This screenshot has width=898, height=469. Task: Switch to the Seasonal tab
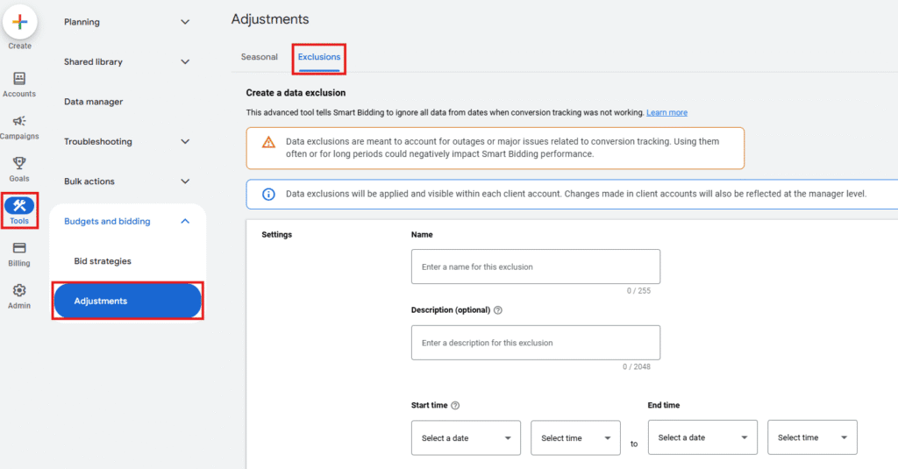coord(259,57)
